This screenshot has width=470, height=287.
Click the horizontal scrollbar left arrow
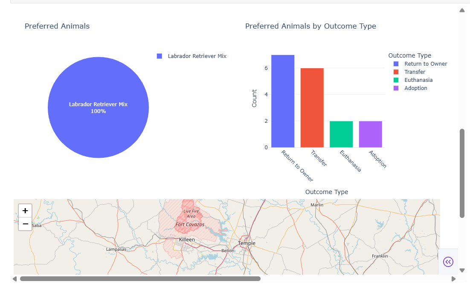[15, 279]
